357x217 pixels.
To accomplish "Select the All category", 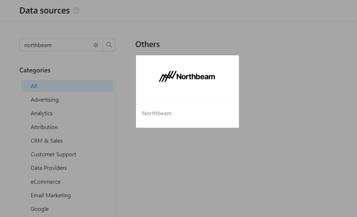I will [33, 86].
